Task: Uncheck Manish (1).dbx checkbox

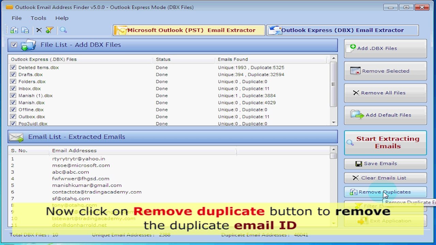Action: pyautogui.click(x=13, y=96)
